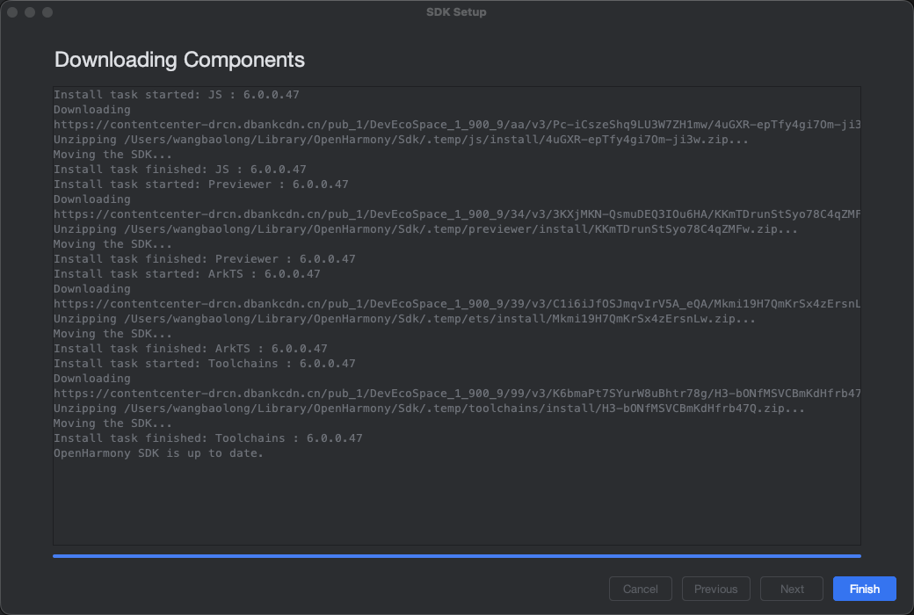The width and height of the screenshot is (914, 615).
Task: Close the SDK Setup window
Action: coord(12,12)
